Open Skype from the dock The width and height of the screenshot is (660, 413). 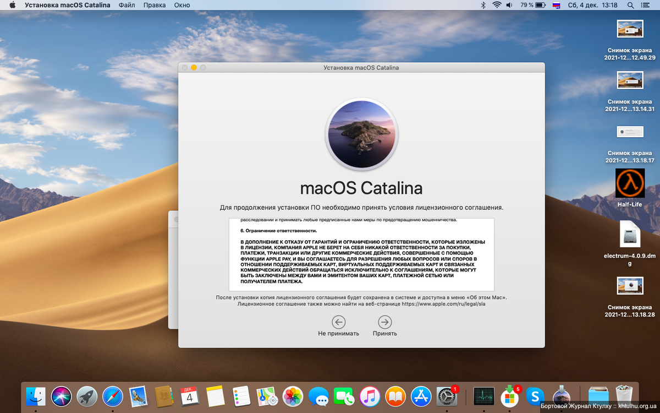(535, 396)
